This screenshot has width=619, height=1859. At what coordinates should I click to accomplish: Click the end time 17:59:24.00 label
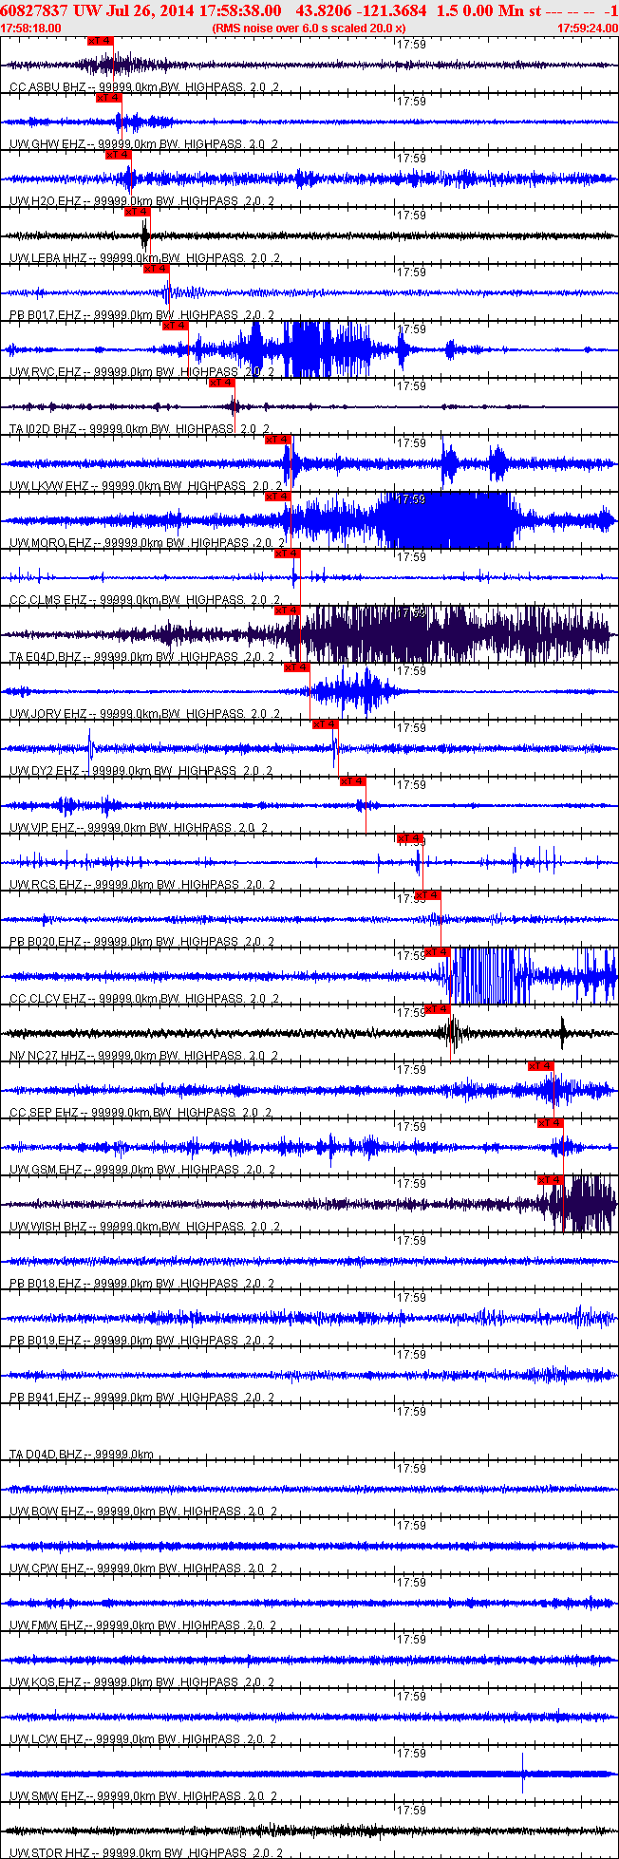click(x=588, y=28)
